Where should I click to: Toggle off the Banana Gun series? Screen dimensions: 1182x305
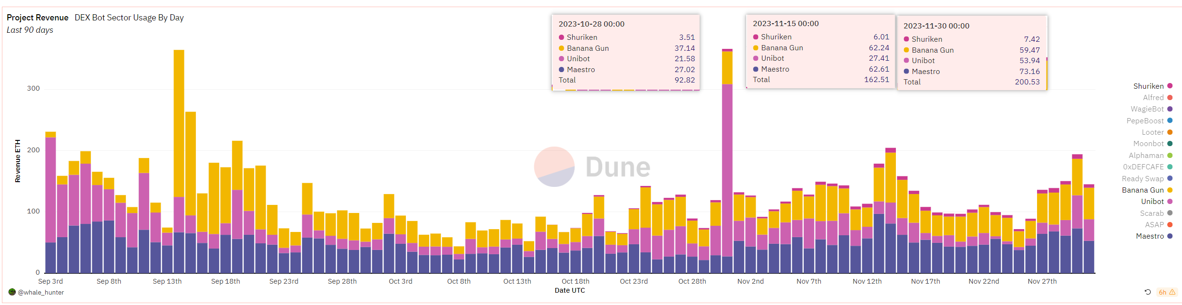click(1143, 190)
